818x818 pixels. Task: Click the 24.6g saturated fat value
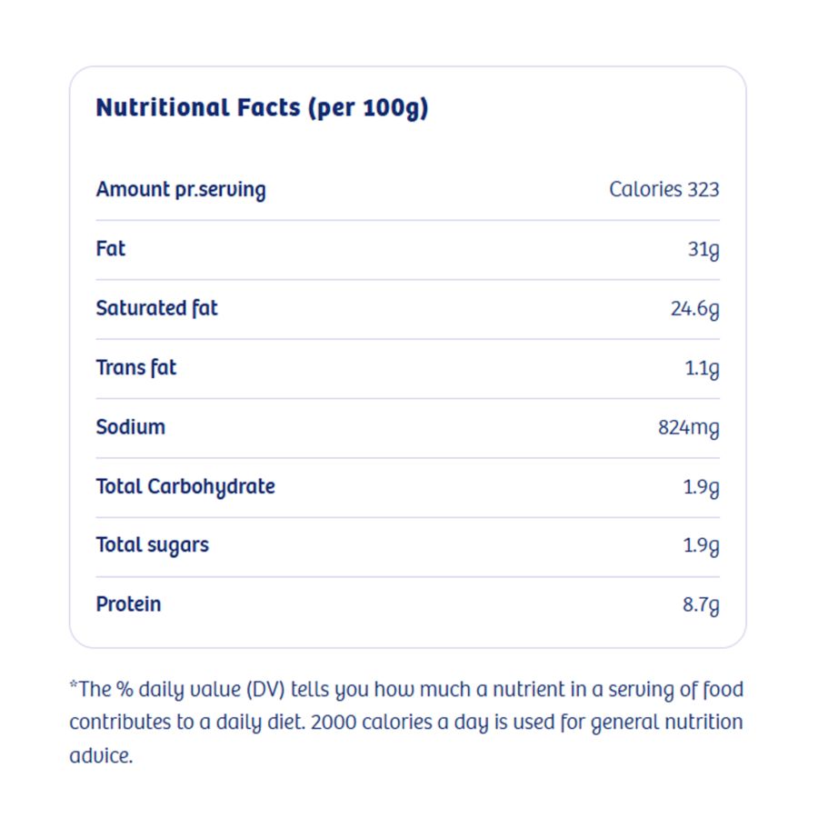[694, 309]
